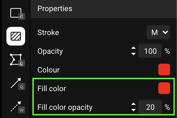Click the Colour label
Screen dimensions: 177x118
(48, 70)
